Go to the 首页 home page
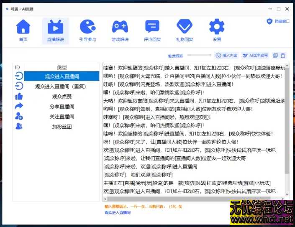The height and width of the screenshot is (227, 295). 23,31
